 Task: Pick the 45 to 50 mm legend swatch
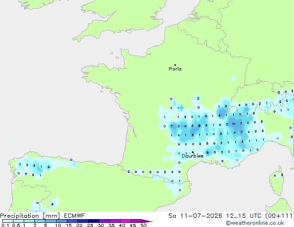[x=136, y=221]
